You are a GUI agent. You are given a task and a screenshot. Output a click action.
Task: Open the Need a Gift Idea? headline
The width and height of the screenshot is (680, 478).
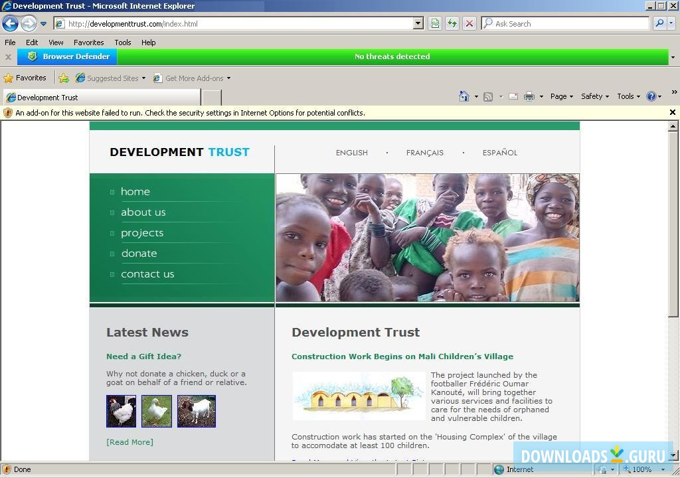pyautogui.click(x=143, y=357)
